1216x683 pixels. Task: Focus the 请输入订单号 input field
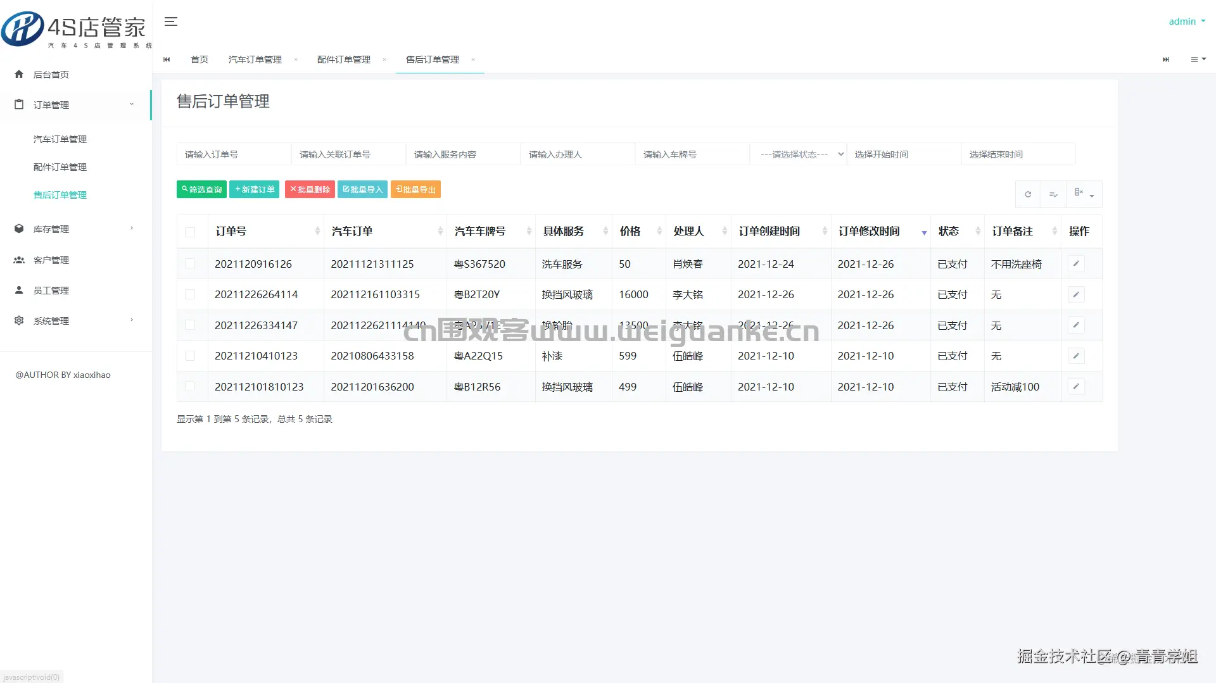pos(234,154)
